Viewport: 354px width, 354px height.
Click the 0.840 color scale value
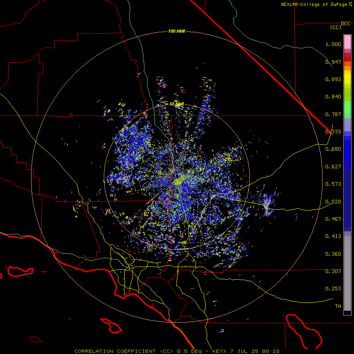[x=333, y=97]
